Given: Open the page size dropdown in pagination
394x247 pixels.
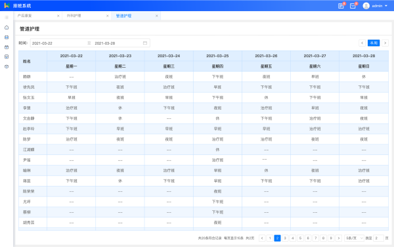Looking at the screenshot, I should tap(354, 238).
